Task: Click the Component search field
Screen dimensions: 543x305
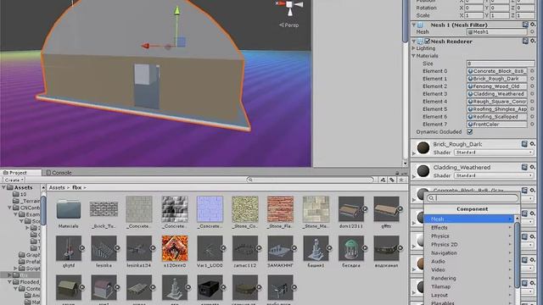Action: click(473, 197)
